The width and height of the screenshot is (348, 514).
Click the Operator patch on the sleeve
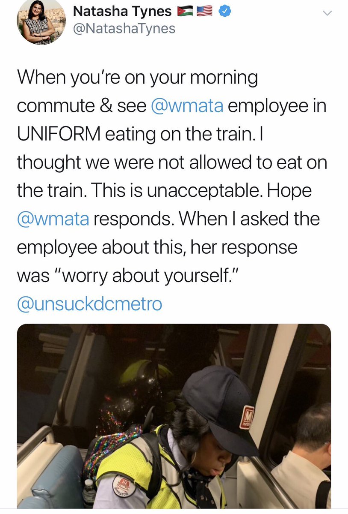[122, 486]
